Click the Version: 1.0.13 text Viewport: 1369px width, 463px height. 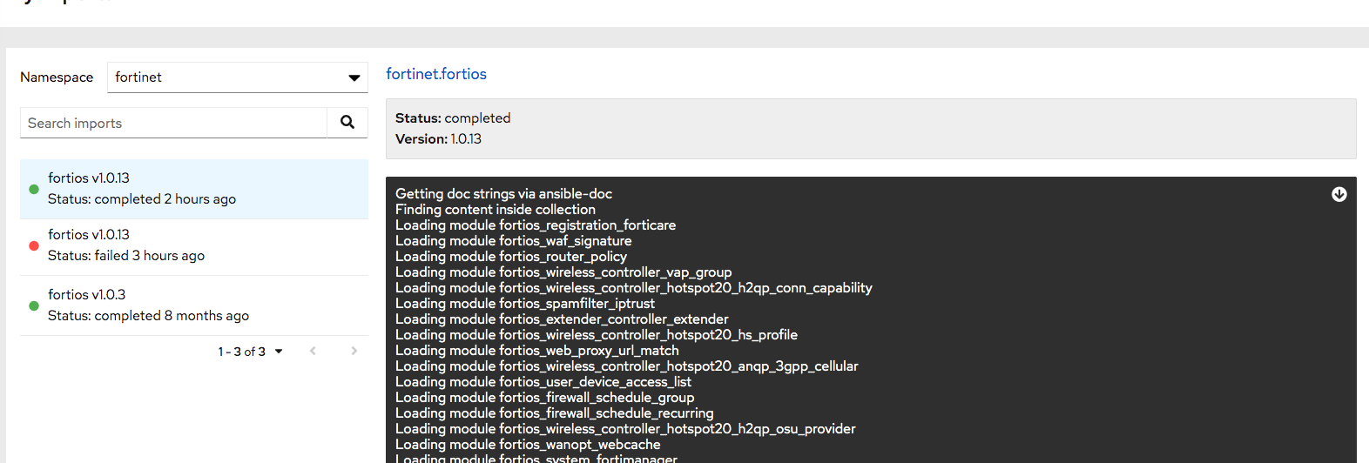[438, 139]
